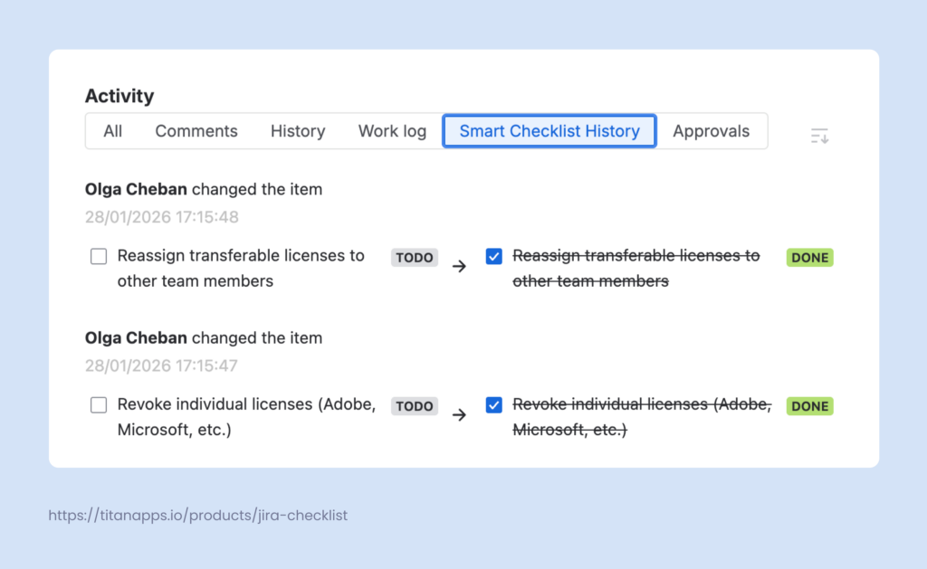Screen dimensions: 927x569
Task: Click the arrow between the first TODO and DONE states
Action: (460, 266)
